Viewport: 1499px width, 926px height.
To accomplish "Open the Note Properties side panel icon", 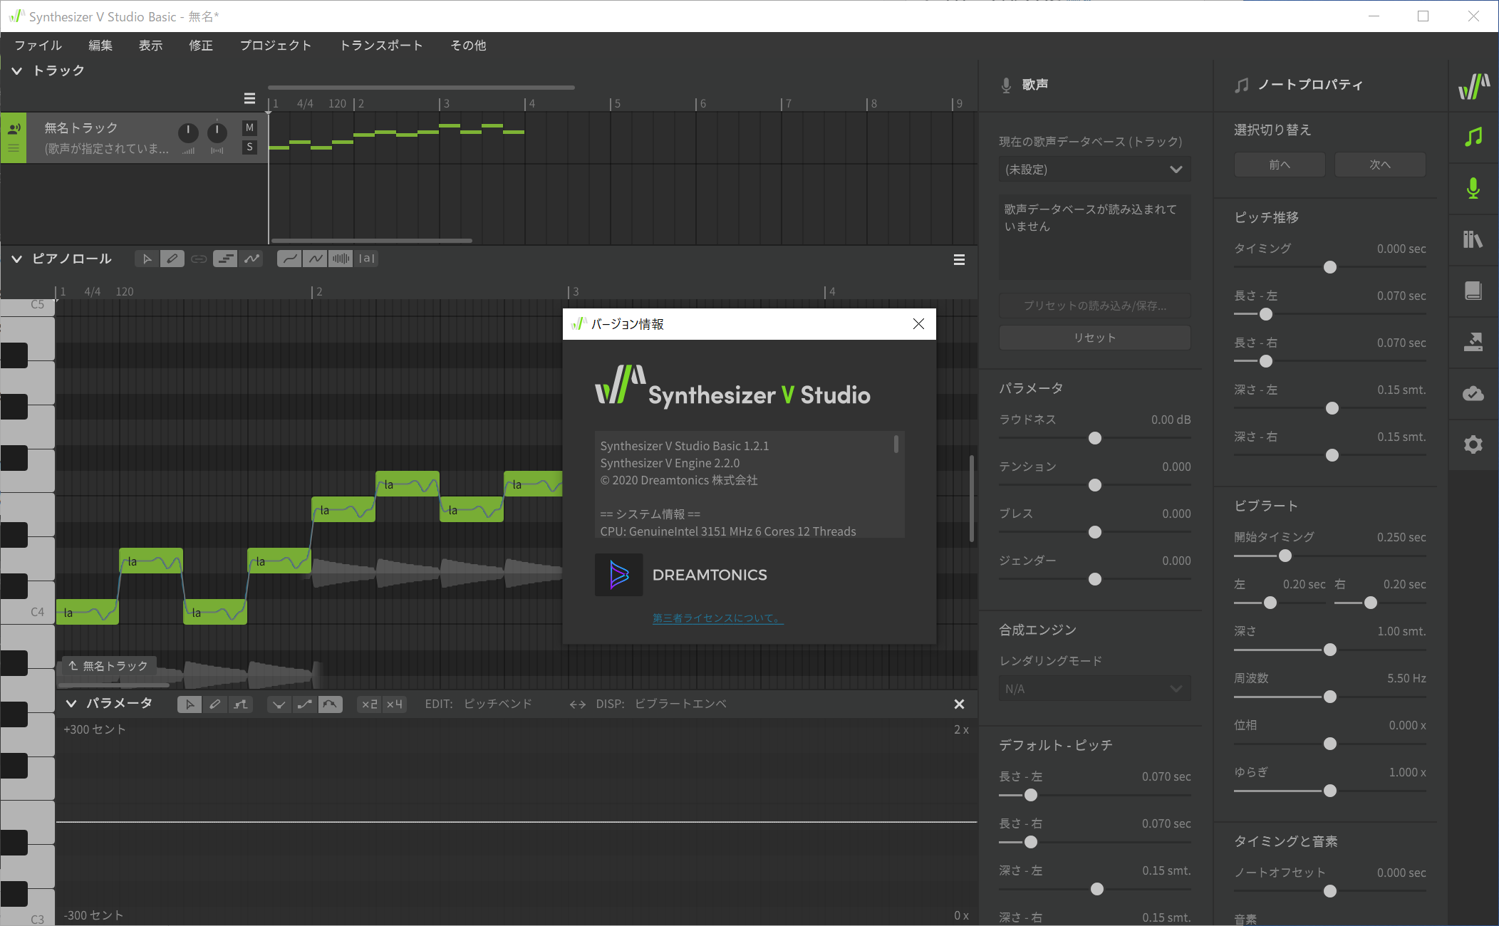I will (x=1473, y=137).
